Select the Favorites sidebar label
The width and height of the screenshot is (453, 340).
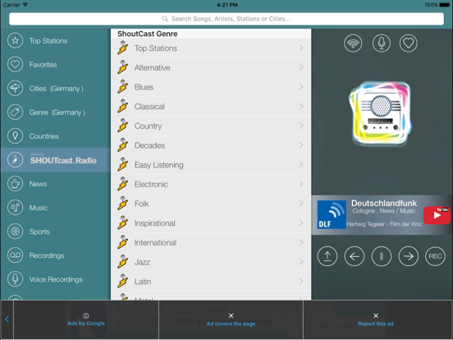click(43, 65)
